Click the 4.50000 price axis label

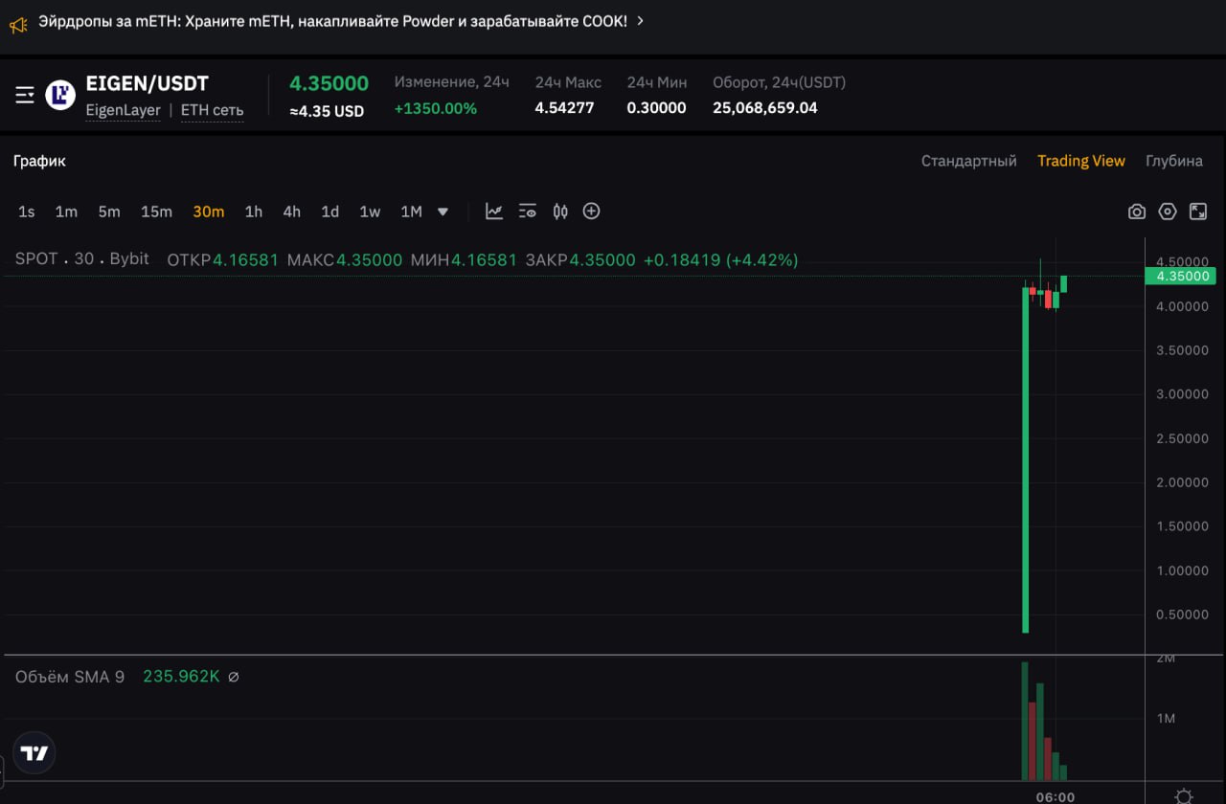[x=1183, y=262]
